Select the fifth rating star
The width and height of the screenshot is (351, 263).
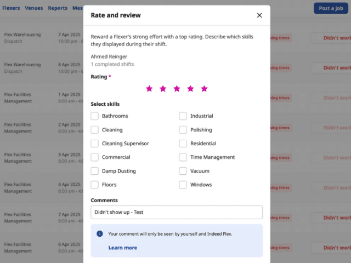tap(204, 89)
